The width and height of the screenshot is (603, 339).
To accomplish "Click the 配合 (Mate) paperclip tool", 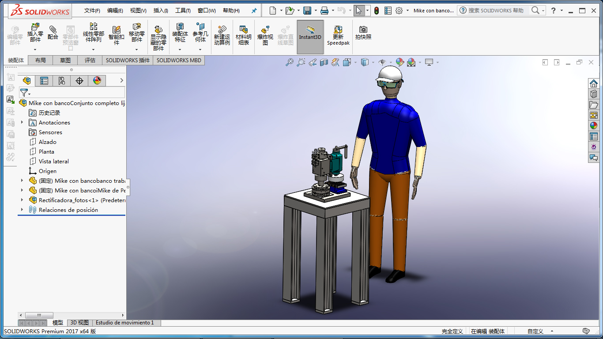I will [53, 32].
